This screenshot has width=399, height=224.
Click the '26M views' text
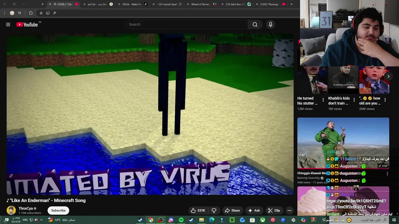pyautogui.click(x=367, y=109)
